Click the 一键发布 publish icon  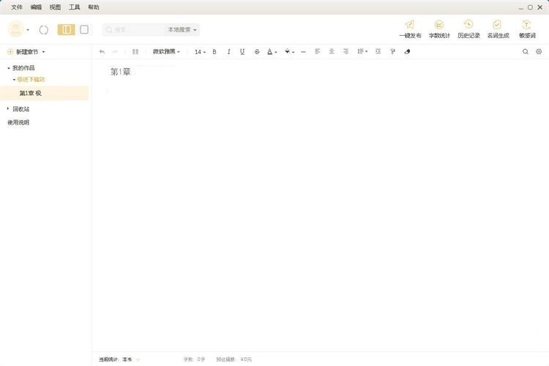(x=410, y=24)
